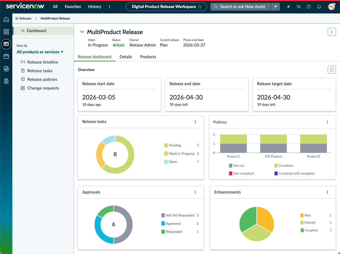
Task: Open the clipboard icon in left rail
Action: tap(6, 81)
